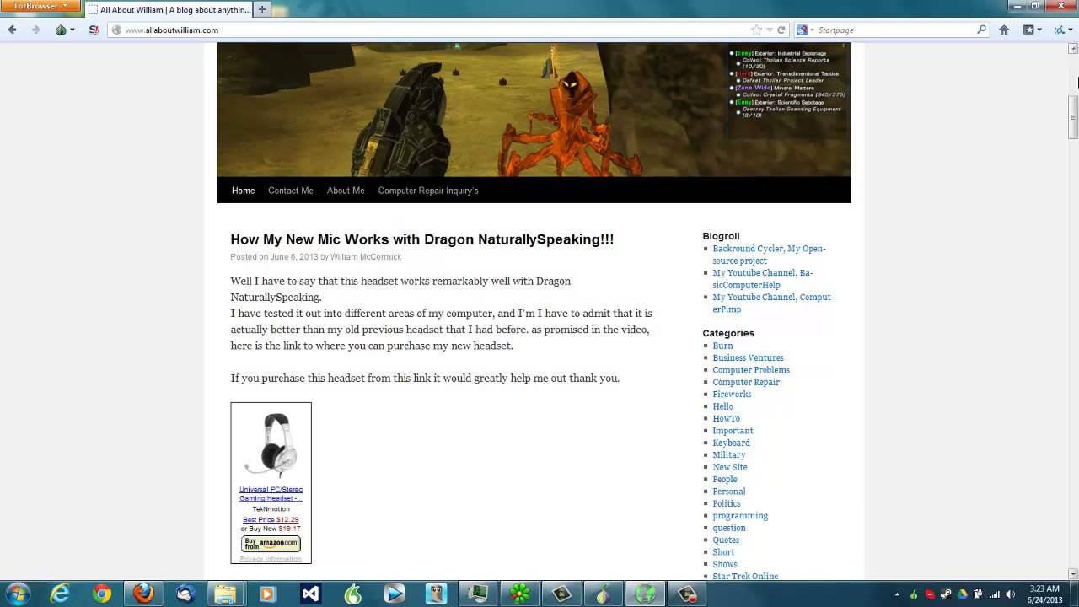Launch Google Chrome from taskbar
This screenshot has width=1079, height=607.
pyautogui.click(x=102, y=594)
